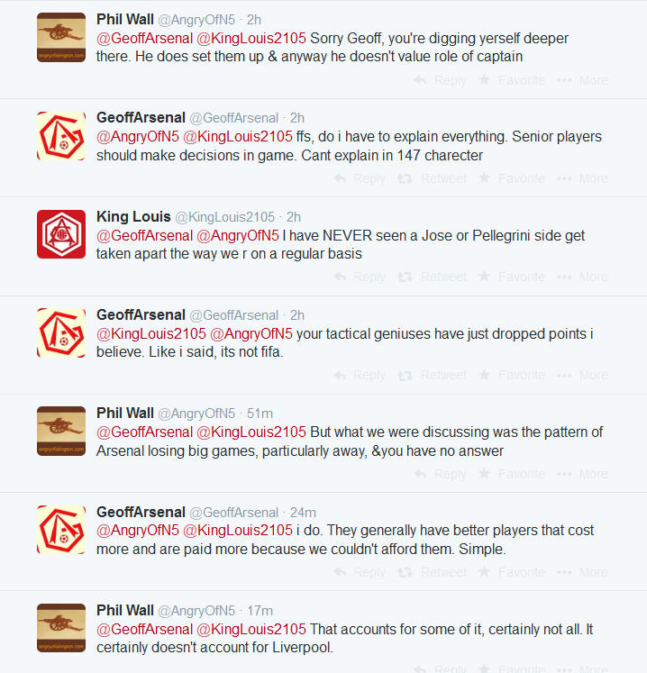Click @AngryOfN5 mention in King Louis's tweet
This screenshot has width=647, height=673.
point(238,236)
